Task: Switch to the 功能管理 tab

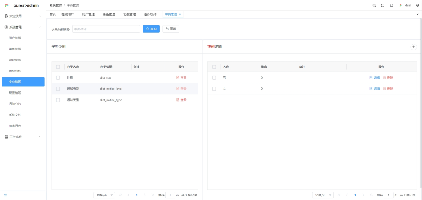Action: (129, 14)
